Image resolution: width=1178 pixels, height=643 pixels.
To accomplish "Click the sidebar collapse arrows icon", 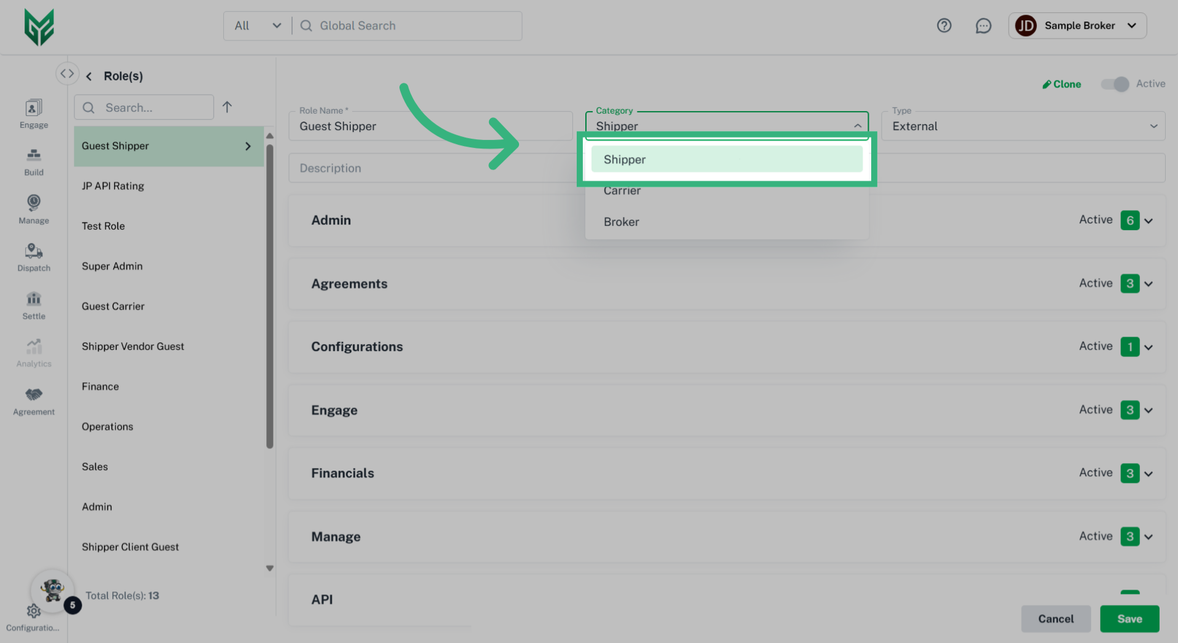I will [67, 74].
